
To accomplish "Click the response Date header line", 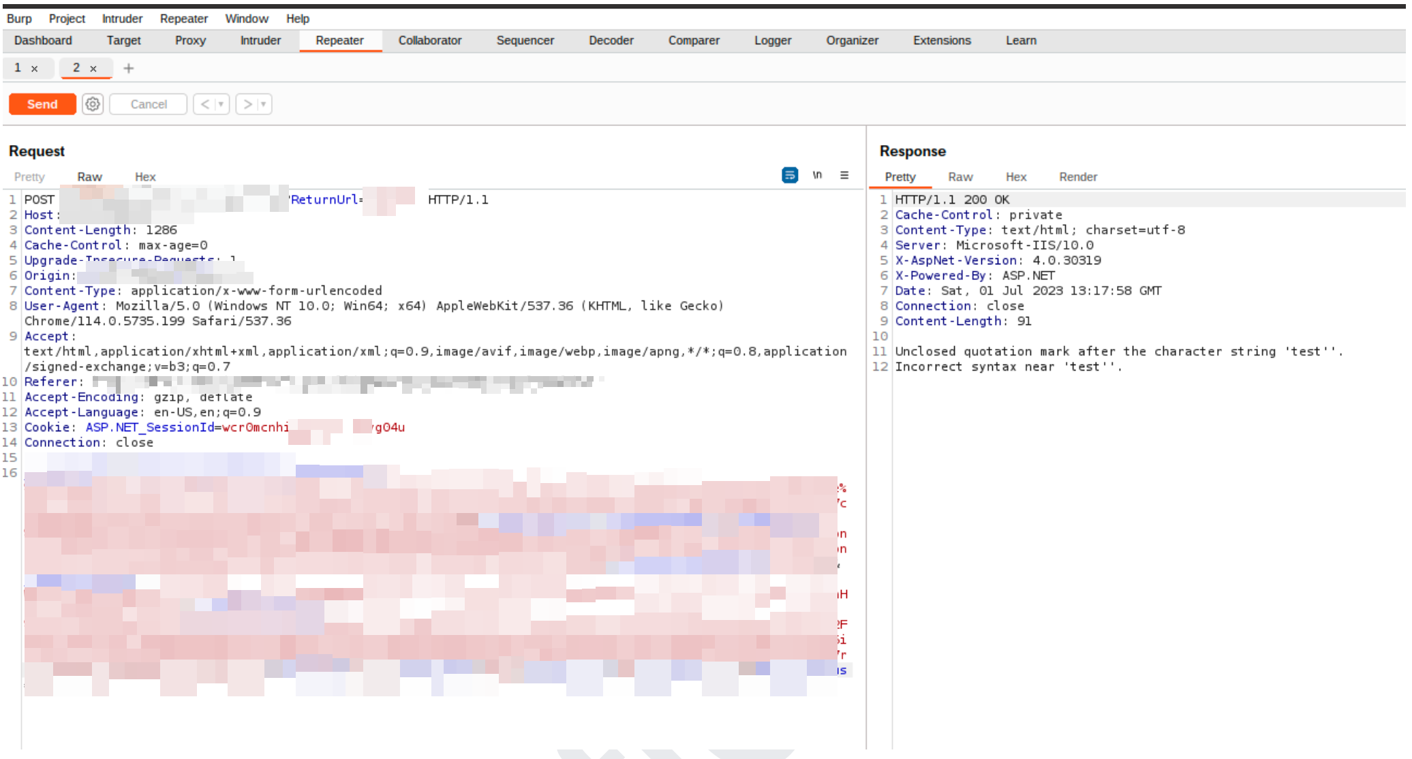I will click(1028, 290).
